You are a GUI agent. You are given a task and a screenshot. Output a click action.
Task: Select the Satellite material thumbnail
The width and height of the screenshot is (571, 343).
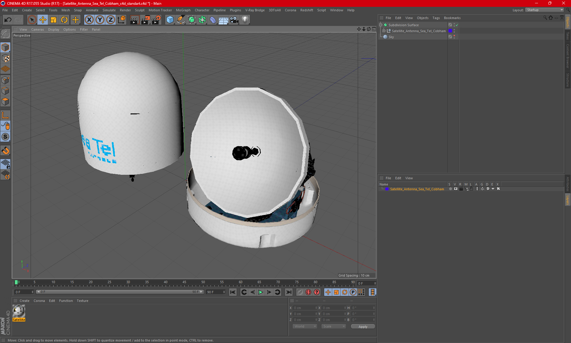pos(19,311)
